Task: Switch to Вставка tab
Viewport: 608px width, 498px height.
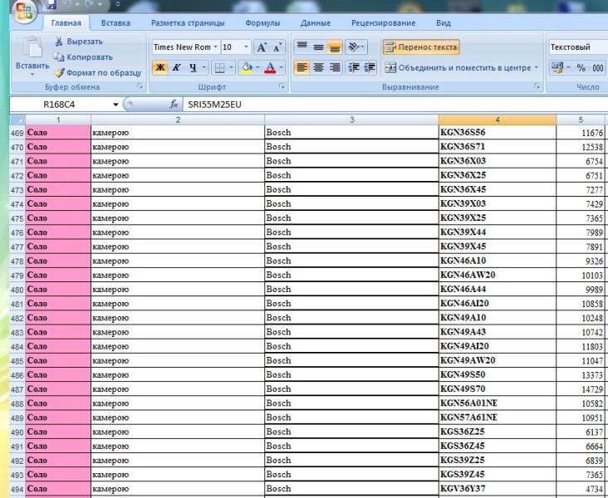Action: coord(115,23)
